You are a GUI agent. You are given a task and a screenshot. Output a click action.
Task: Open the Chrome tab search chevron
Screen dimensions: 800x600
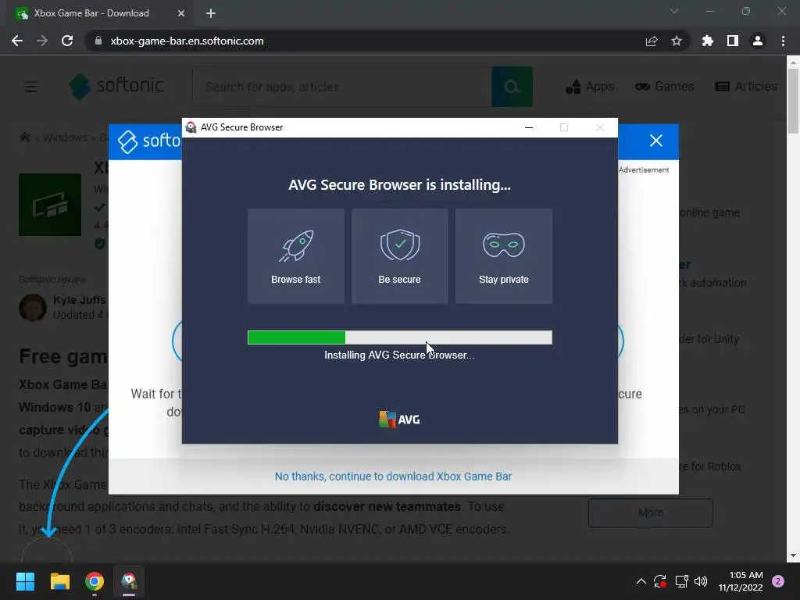tap(674, 11)
